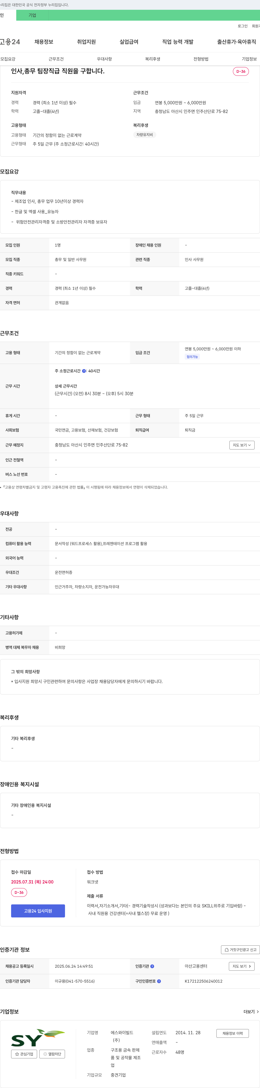Click the help icon next to 구인인증번호

tap(159, 982)
